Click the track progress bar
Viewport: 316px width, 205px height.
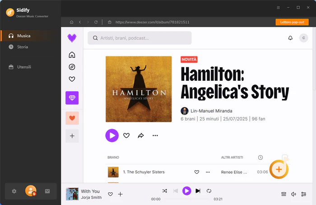pos(187,199)
